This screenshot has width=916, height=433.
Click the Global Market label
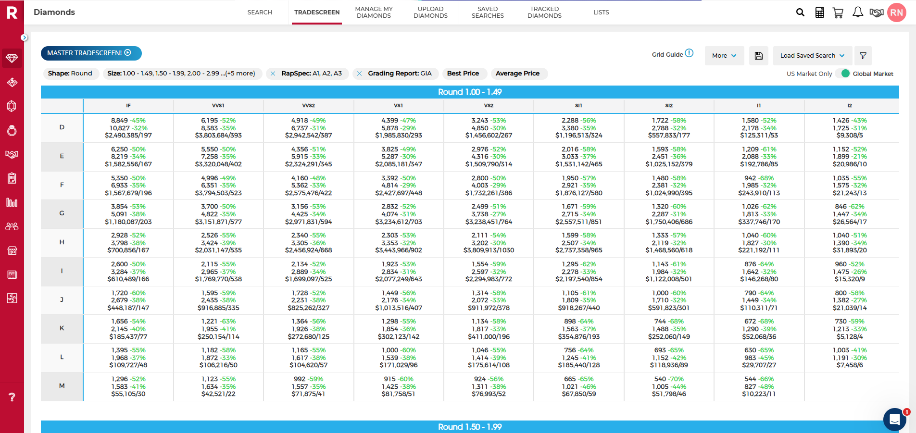click(x=873, y=74)
